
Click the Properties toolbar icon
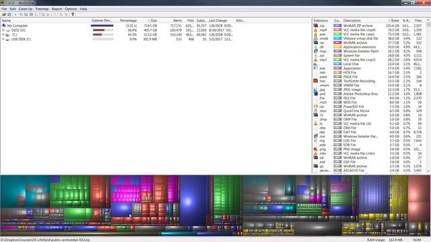(x=54, y=15)
